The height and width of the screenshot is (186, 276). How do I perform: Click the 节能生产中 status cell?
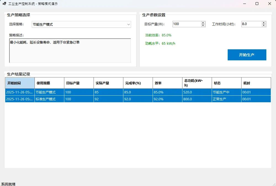226,92
